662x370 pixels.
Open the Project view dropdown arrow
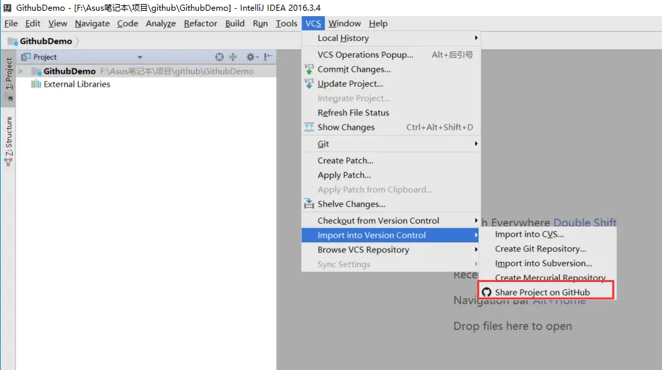pos(140,57)
